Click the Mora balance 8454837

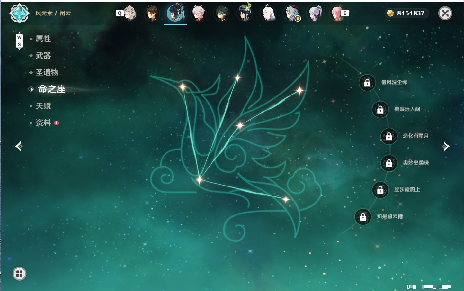pyautogui.click(x=407, y=13)
